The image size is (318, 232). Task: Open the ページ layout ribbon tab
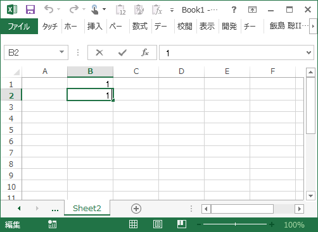pos(116,27)
